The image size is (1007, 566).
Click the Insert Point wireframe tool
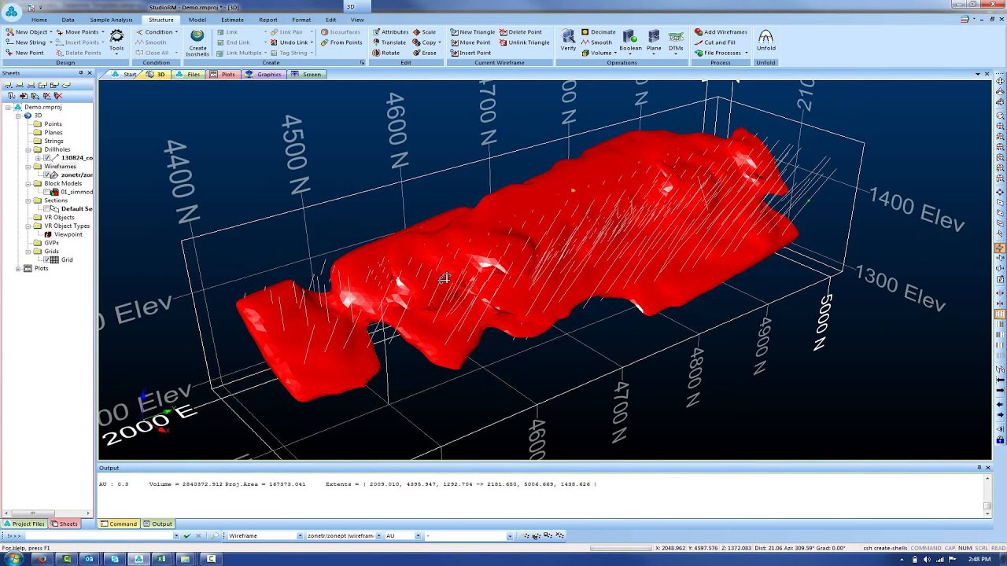470,53
